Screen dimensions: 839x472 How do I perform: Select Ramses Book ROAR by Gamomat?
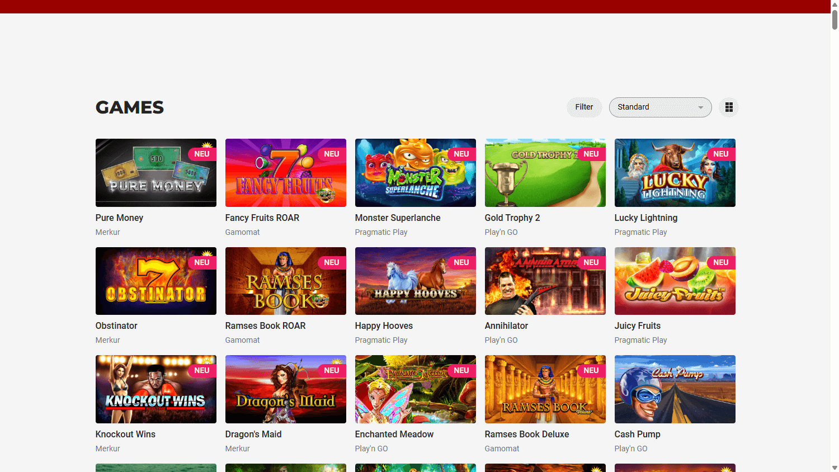285,281
